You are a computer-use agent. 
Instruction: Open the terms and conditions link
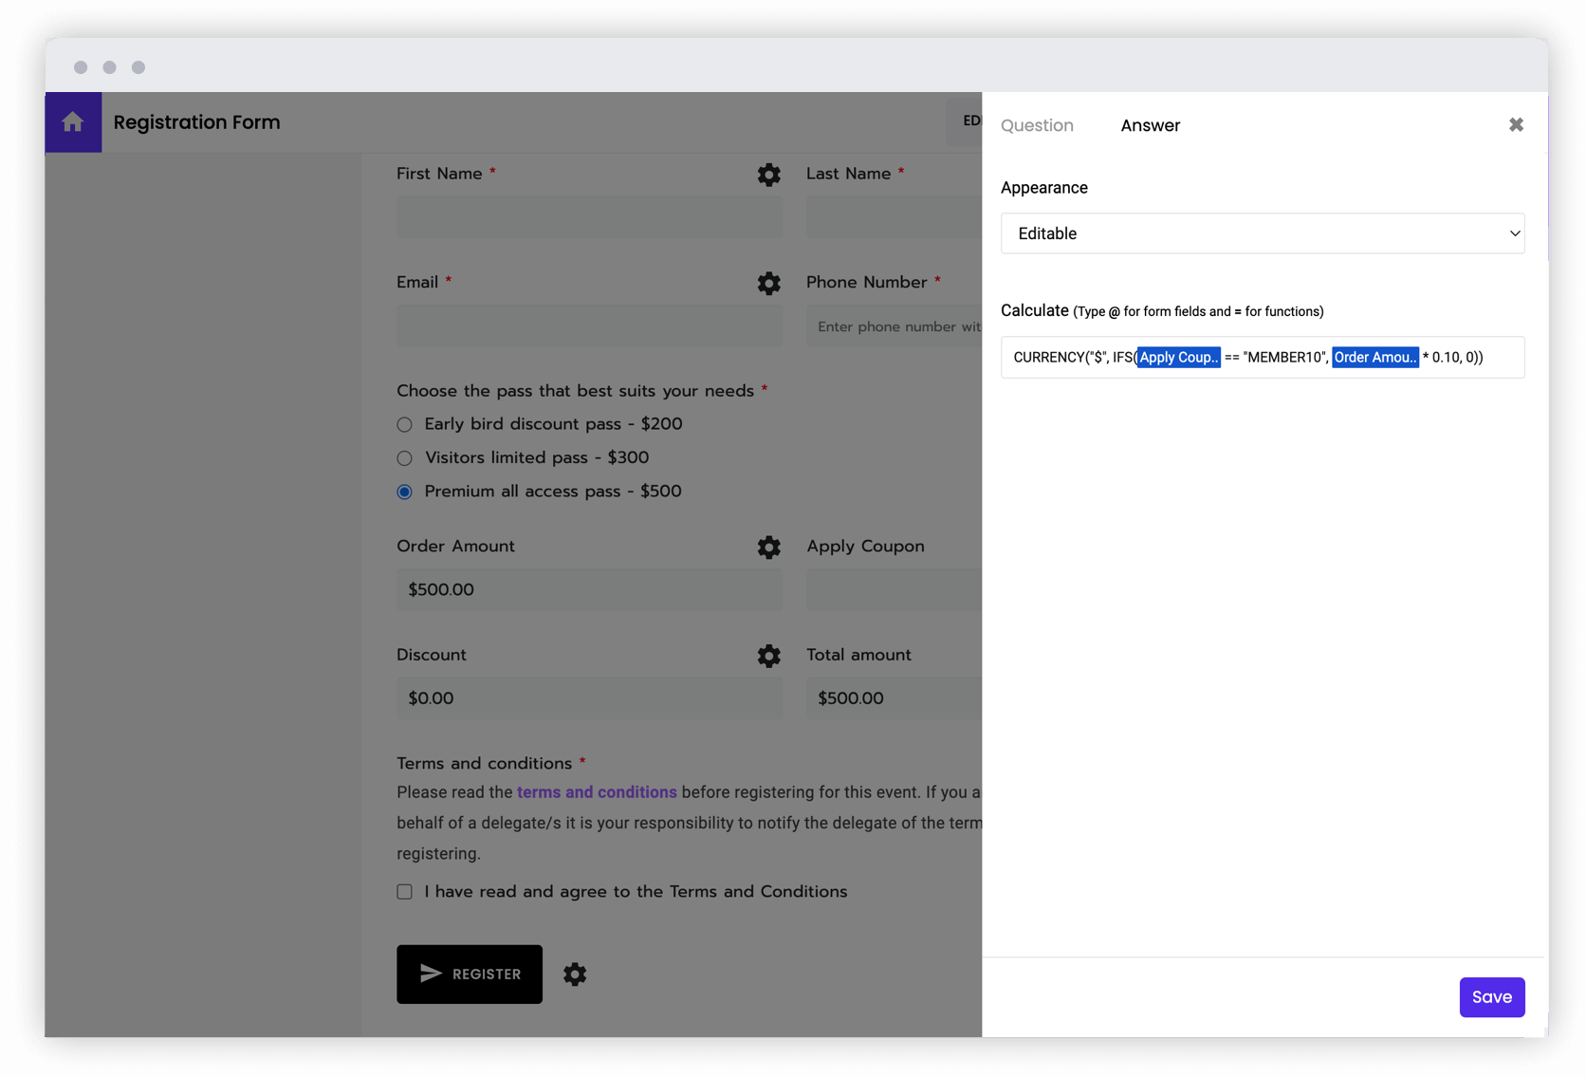(x=597, y=792)
